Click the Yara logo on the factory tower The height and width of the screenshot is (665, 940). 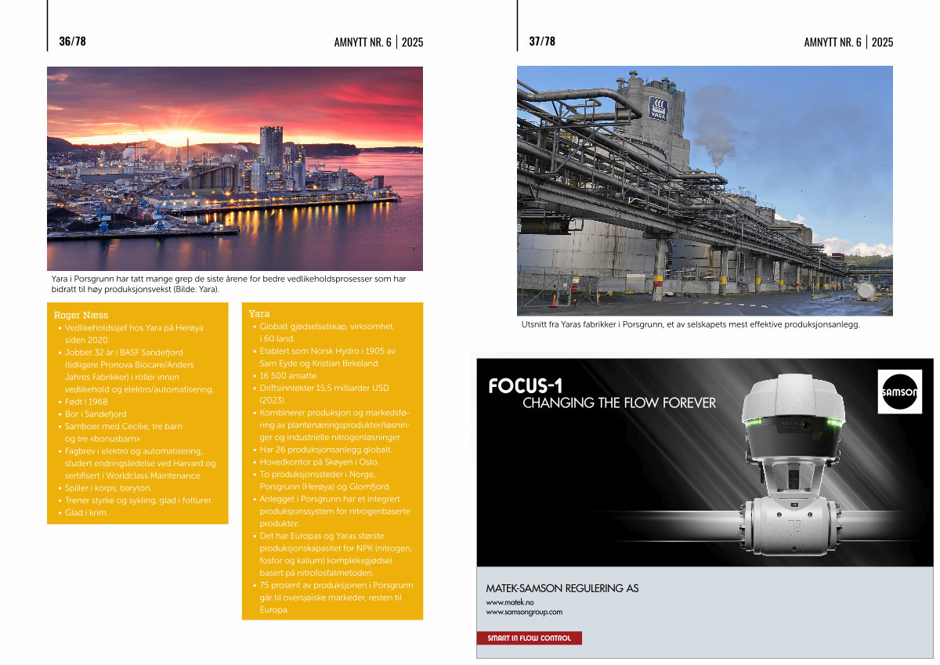(x=658, y=109)
